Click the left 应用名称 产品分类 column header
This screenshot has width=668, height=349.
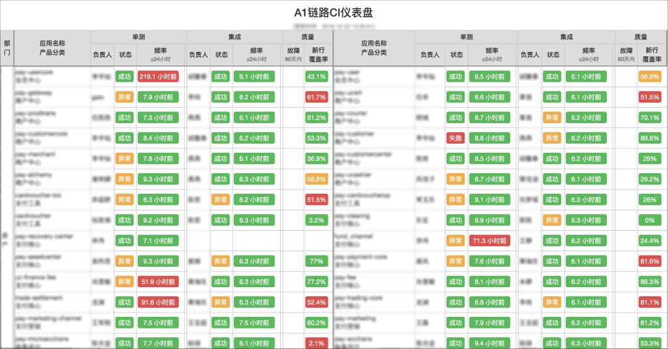coord(52,48)
